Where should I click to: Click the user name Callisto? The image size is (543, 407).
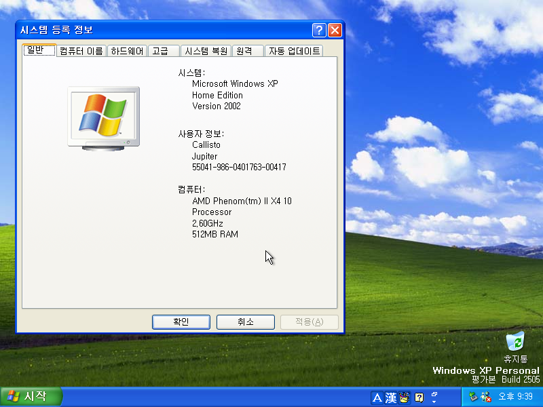pos(206,144)
